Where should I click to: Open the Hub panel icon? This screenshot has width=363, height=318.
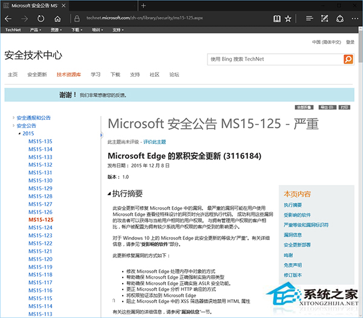[310, 19]
